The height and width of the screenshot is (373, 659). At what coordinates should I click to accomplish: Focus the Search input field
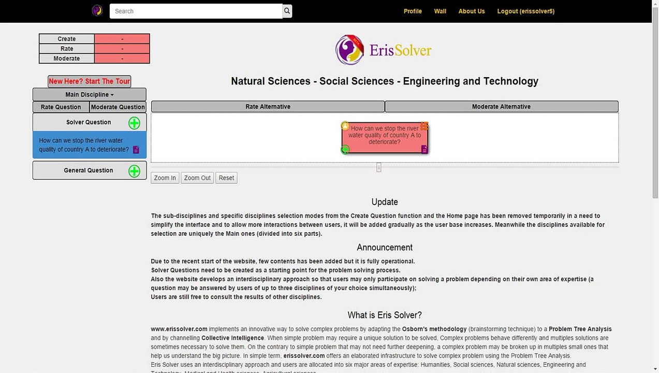pyautogui.click(x=196, y=11)
